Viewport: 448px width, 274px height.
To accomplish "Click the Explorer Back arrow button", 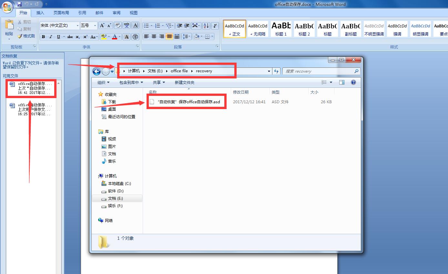I will [97, 71].
